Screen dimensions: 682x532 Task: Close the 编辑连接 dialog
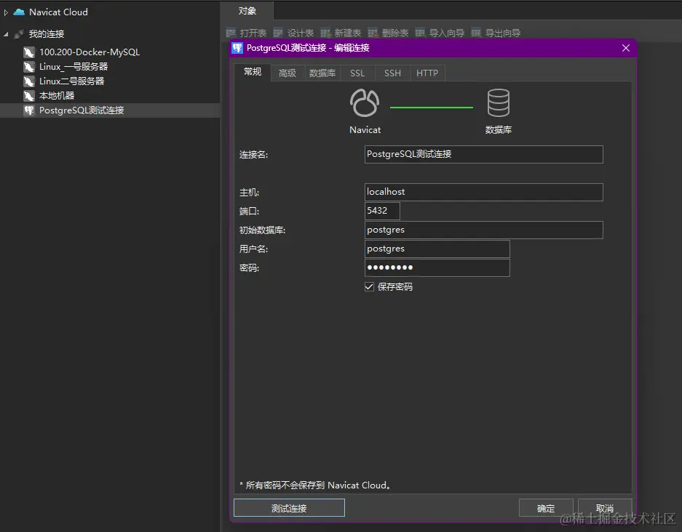point(626,48)
